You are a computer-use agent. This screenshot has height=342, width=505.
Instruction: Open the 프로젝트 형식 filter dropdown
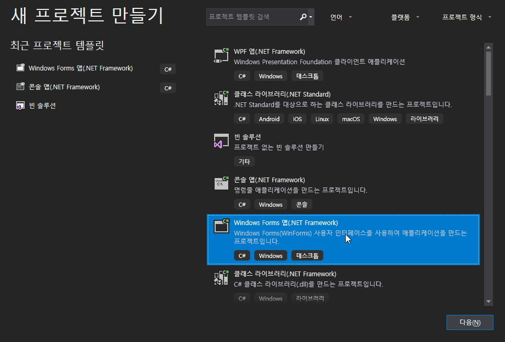click(467, 17)
